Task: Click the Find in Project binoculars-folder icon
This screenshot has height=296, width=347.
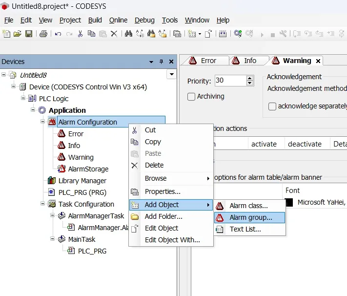Action: tap(151, 34)
